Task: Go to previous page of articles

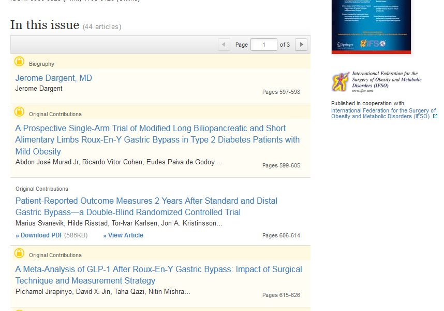Action: click(224, 45)
